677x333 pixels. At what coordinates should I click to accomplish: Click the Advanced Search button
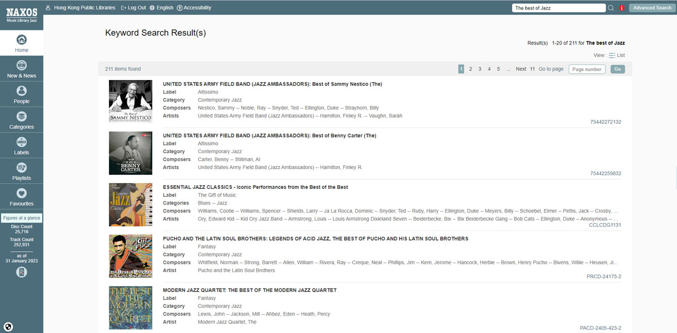tap(652, 8)
